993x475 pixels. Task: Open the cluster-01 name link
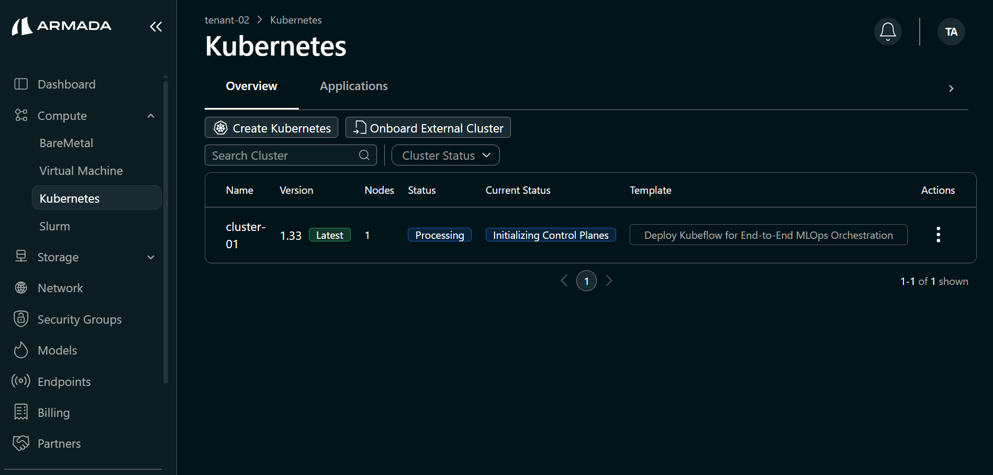coord(246,235)
